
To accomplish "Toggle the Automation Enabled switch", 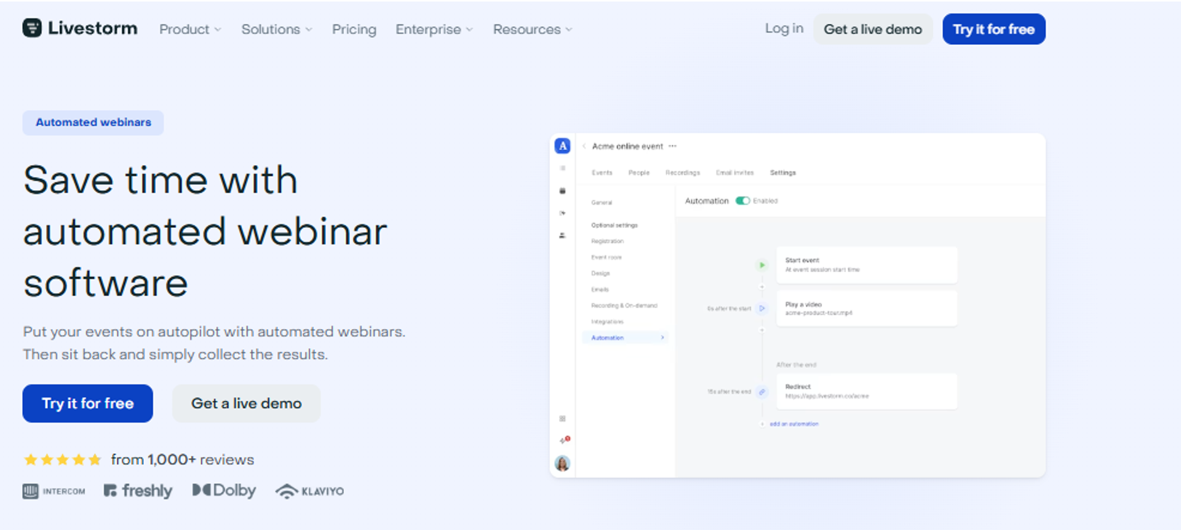I will click(742, 201).
